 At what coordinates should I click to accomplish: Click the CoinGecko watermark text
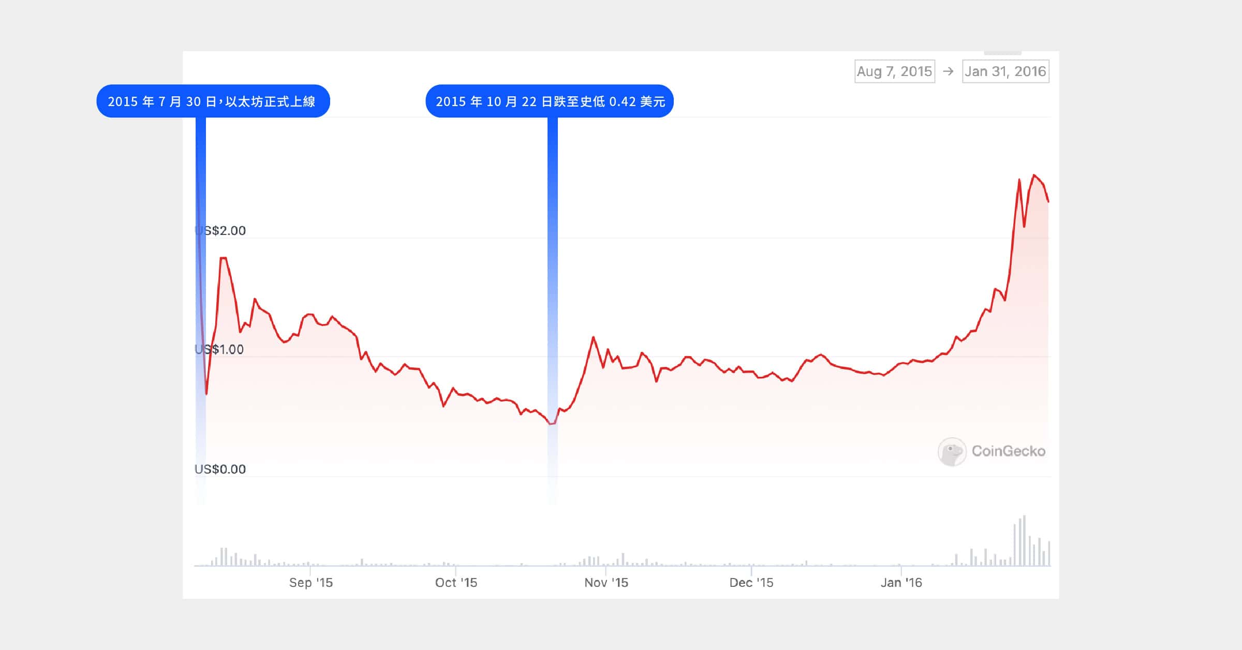tap(1008, 451)
